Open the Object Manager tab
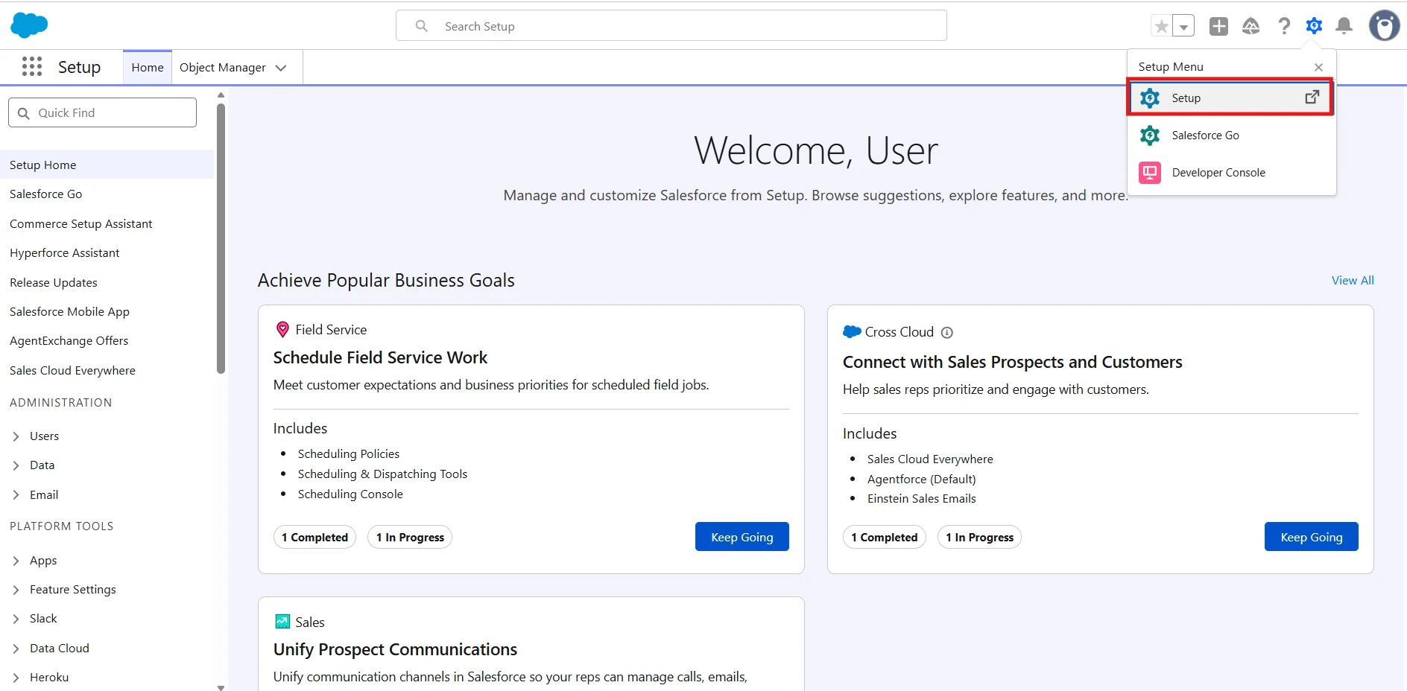 coord(223,68)
